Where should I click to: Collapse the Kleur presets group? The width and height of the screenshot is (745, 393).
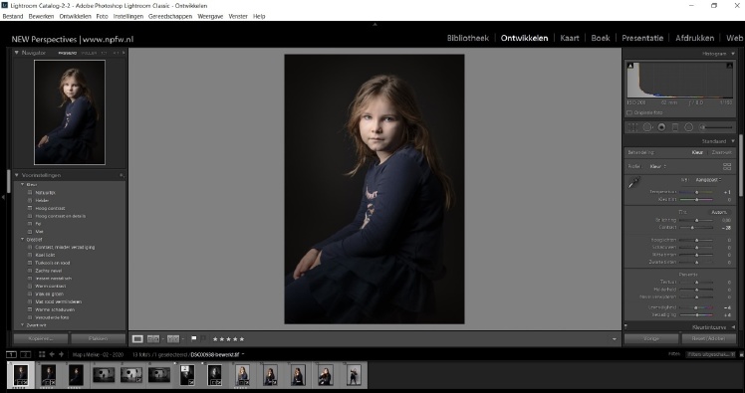22,185
